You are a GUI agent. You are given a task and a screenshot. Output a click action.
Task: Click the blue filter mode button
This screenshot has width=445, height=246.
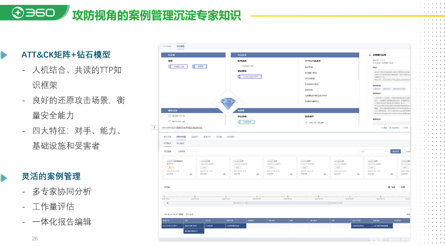point(395,151)
